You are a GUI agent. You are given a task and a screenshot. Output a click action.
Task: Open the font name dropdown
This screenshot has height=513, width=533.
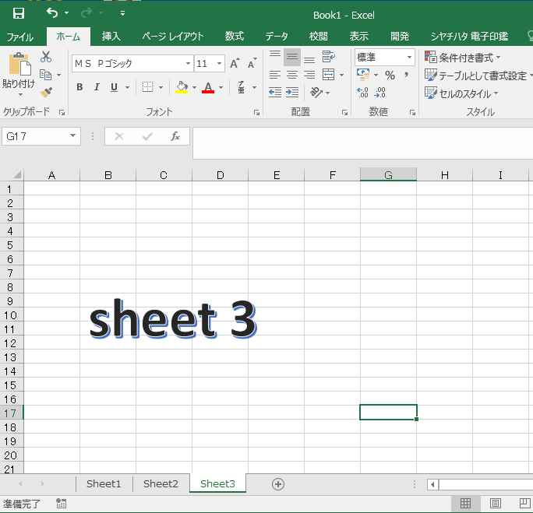[x=188, y=64]
